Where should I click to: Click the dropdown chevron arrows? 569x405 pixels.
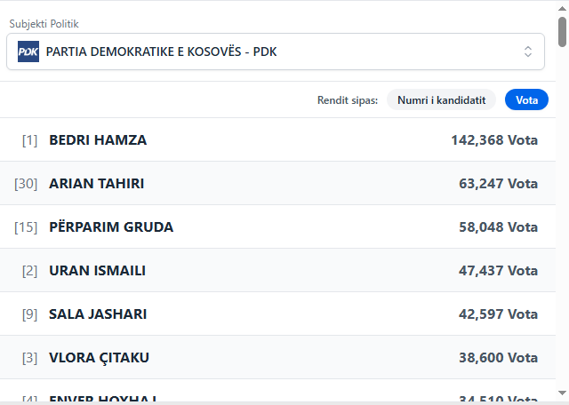[528, 52]
